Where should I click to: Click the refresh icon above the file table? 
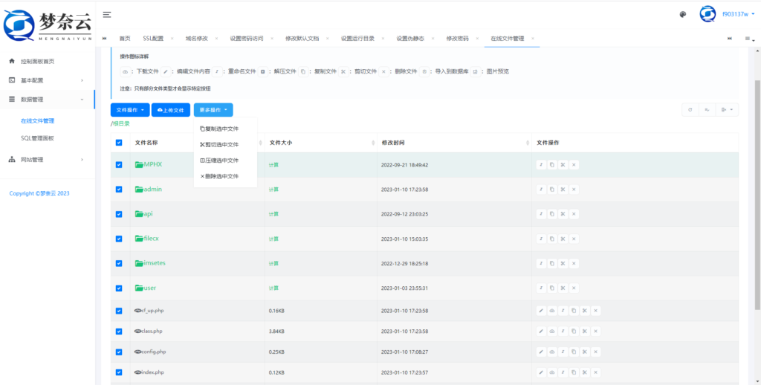pos(690,110)
